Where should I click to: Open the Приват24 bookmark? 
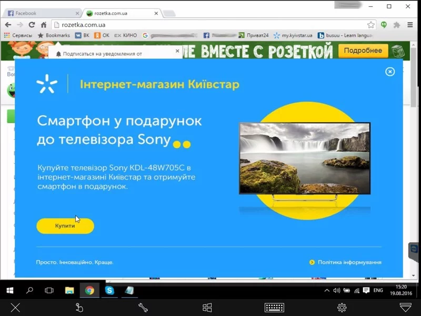(x=254, y=35)
